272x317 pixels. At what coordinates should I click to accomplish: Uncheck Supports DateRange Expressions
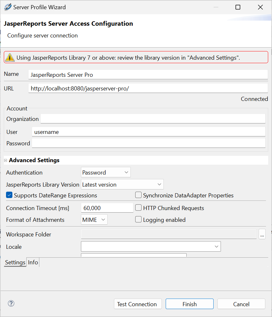pos(9,195)
